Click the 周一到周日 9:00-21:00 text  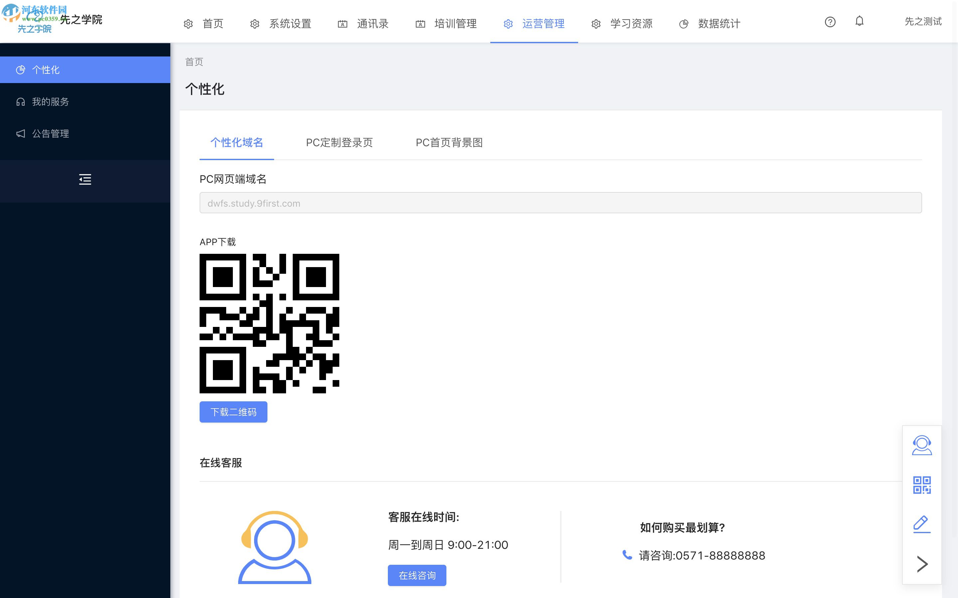(448, 545)
